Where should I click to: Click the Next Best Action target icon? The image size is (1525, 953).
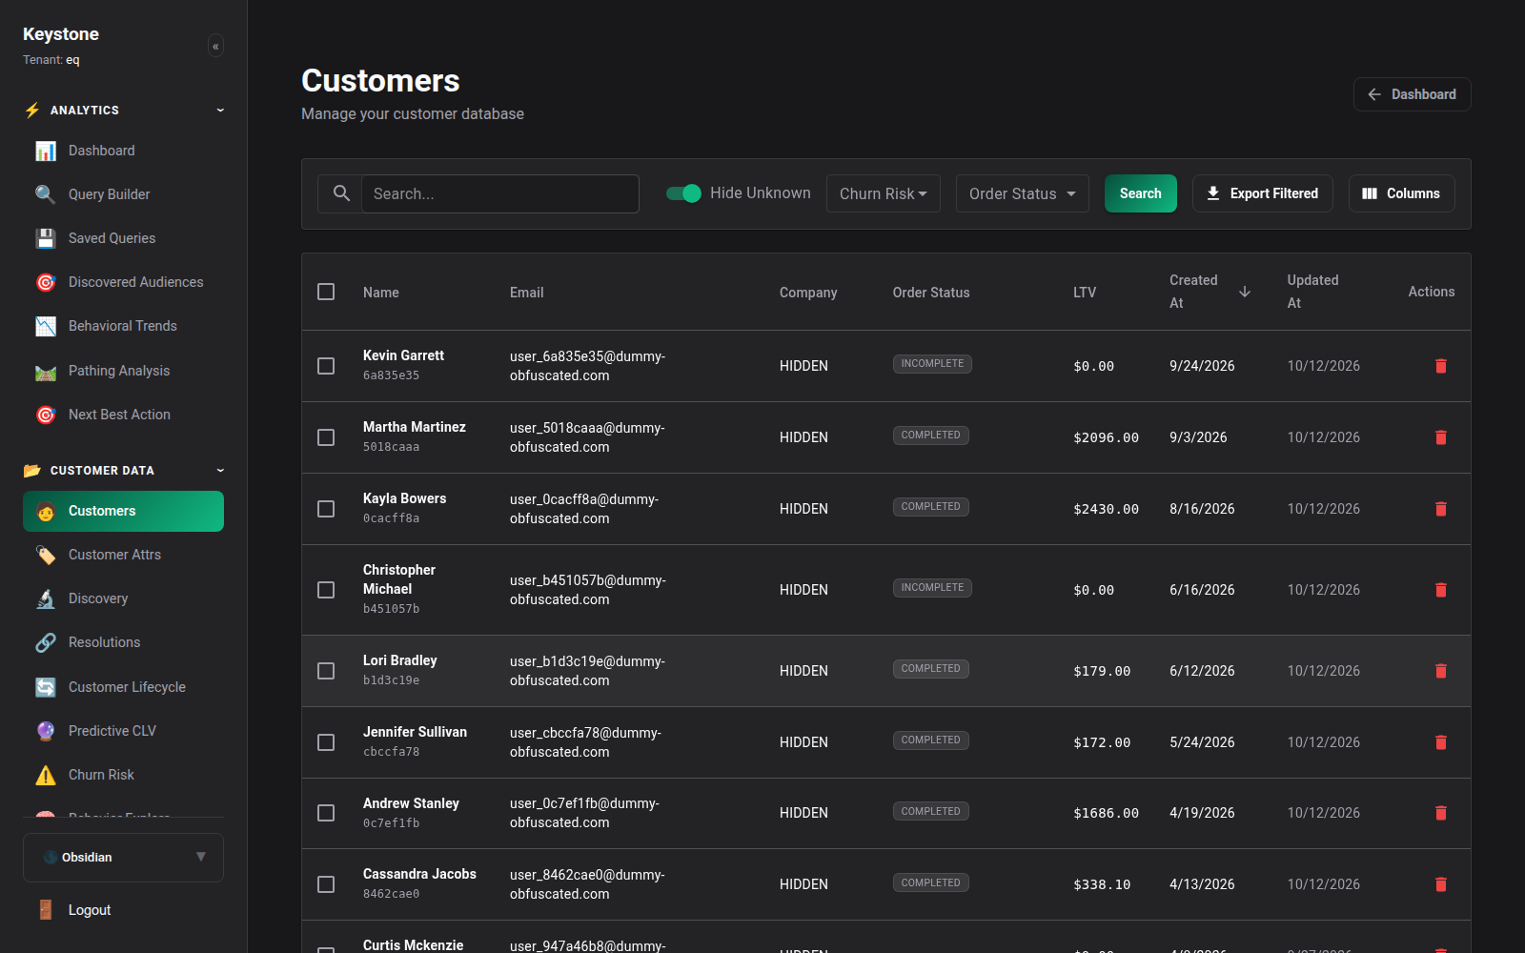[46, 415]
